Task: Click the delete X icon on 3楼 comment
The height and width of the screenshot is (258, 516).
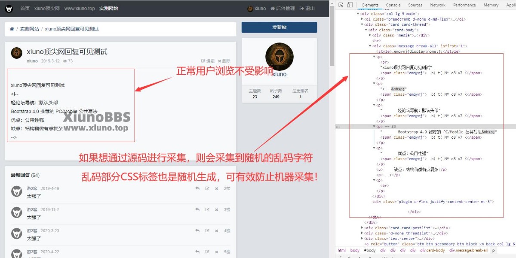Action: (x=217, y=209)
